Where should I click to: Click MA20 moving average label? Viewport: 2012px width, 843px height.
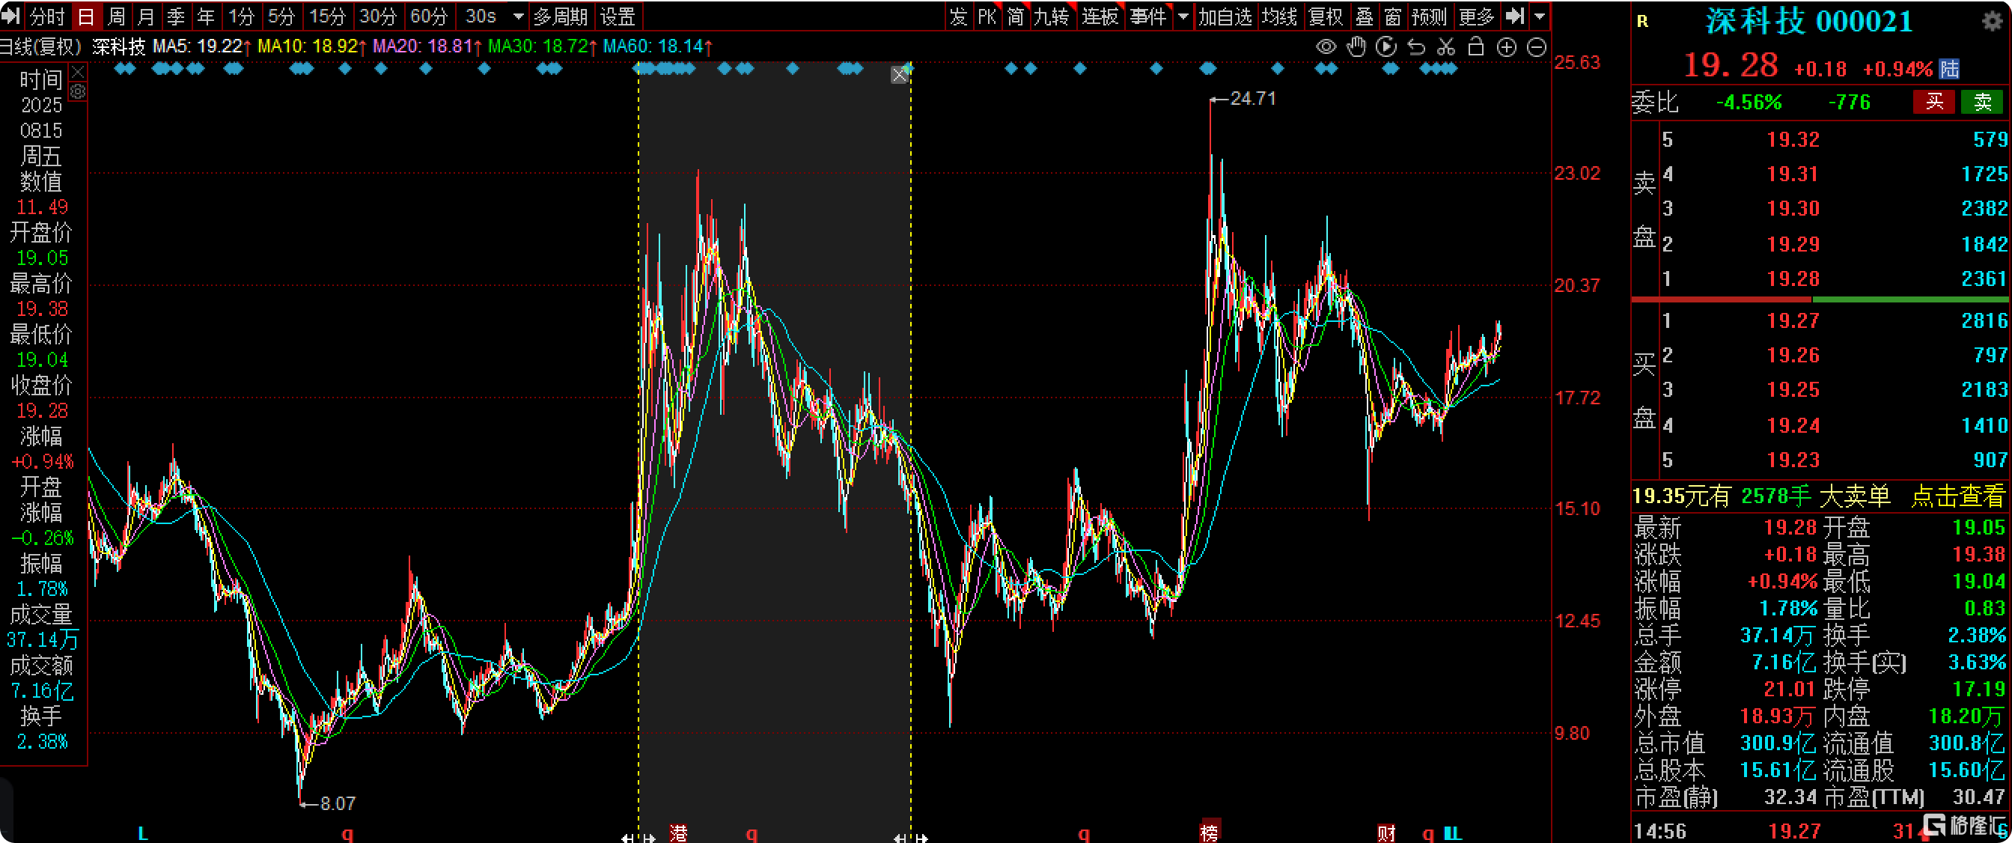(x=427, y=47)
